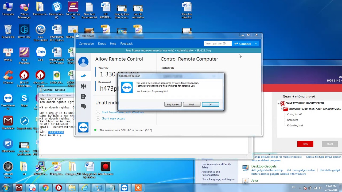Image resolution: width=342 pixels, height=192 pixels.
Task: Click the TeamViewer logo in sidebar bottom
Action: [x=83, y=127]
